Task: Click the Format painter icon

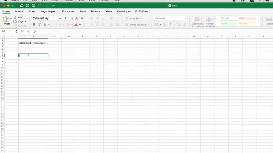Action: tap(15, 25)
